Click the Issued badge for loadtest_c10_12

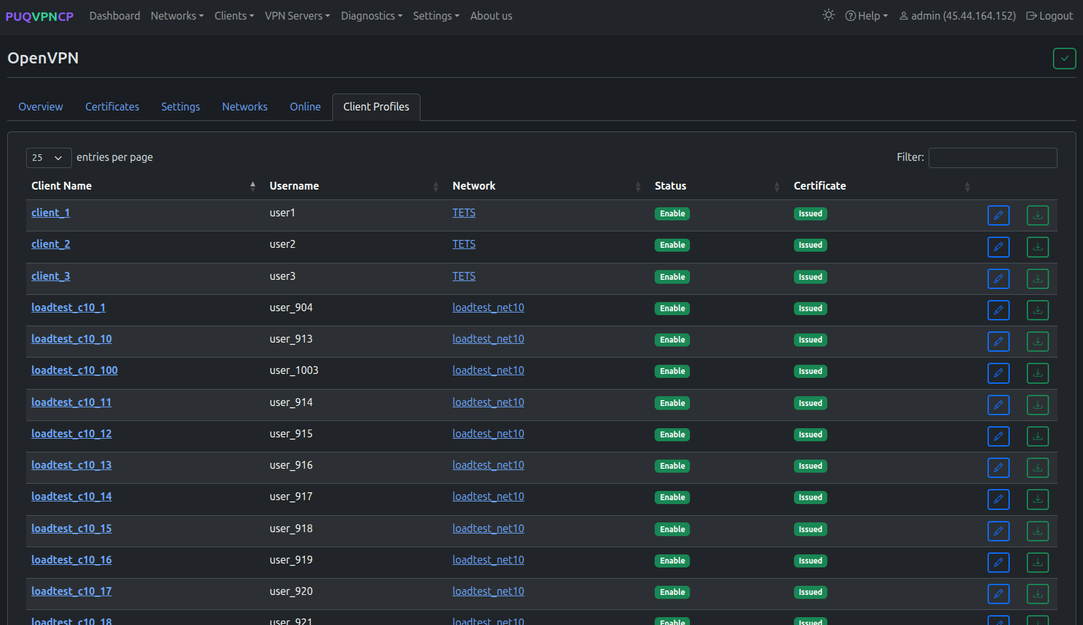click(x=810, y=435)
